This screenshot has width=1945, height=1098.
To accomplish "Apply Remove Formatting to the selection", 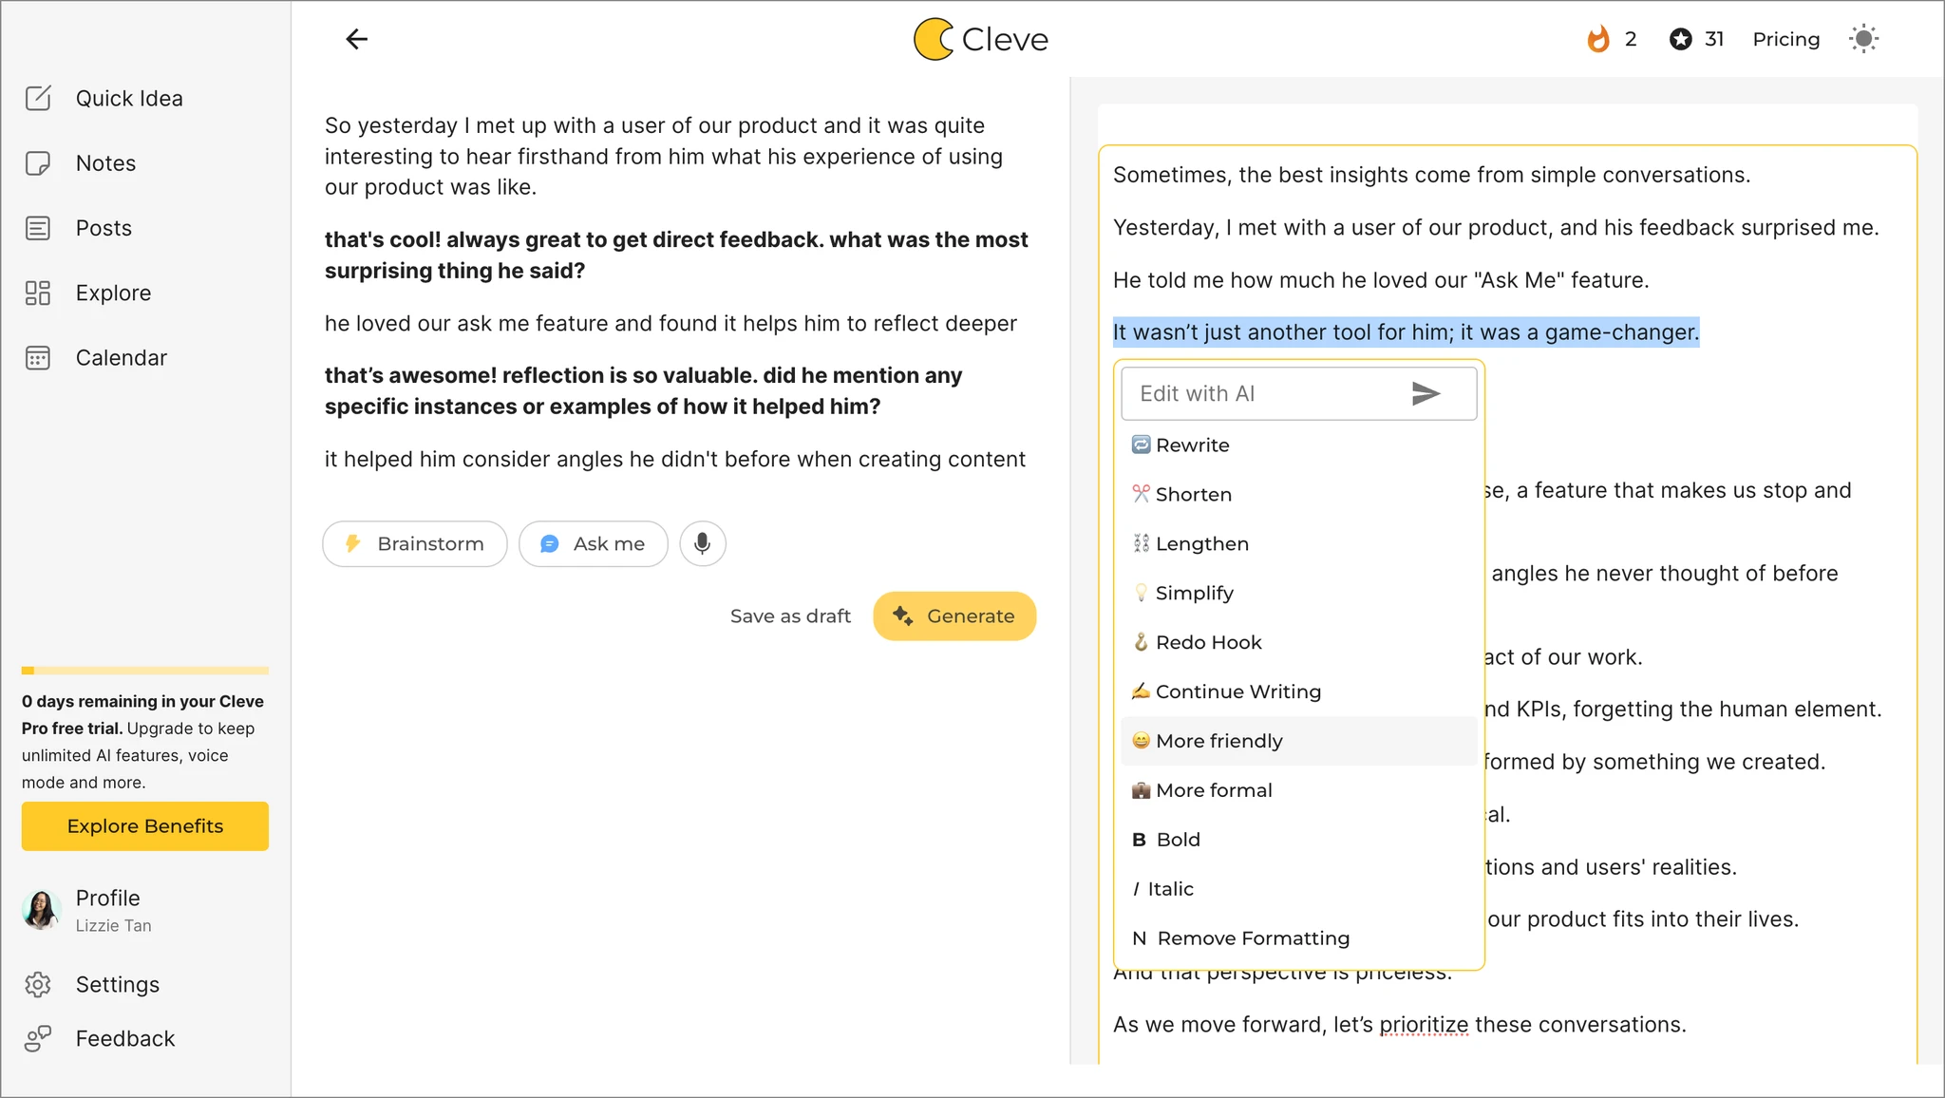I will point(1252,938).
